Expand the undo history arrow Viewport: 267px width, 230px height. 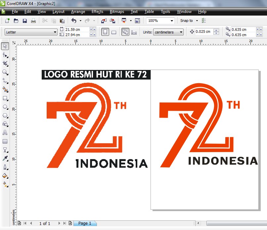click(80, 21)
